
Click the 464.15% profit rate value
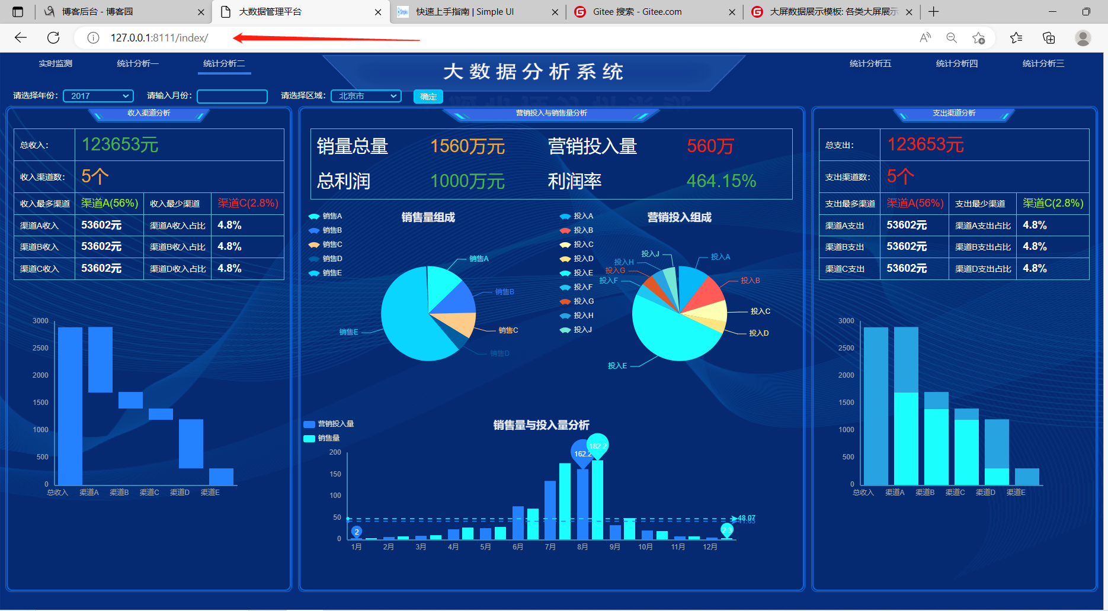(x=721, y=181)
